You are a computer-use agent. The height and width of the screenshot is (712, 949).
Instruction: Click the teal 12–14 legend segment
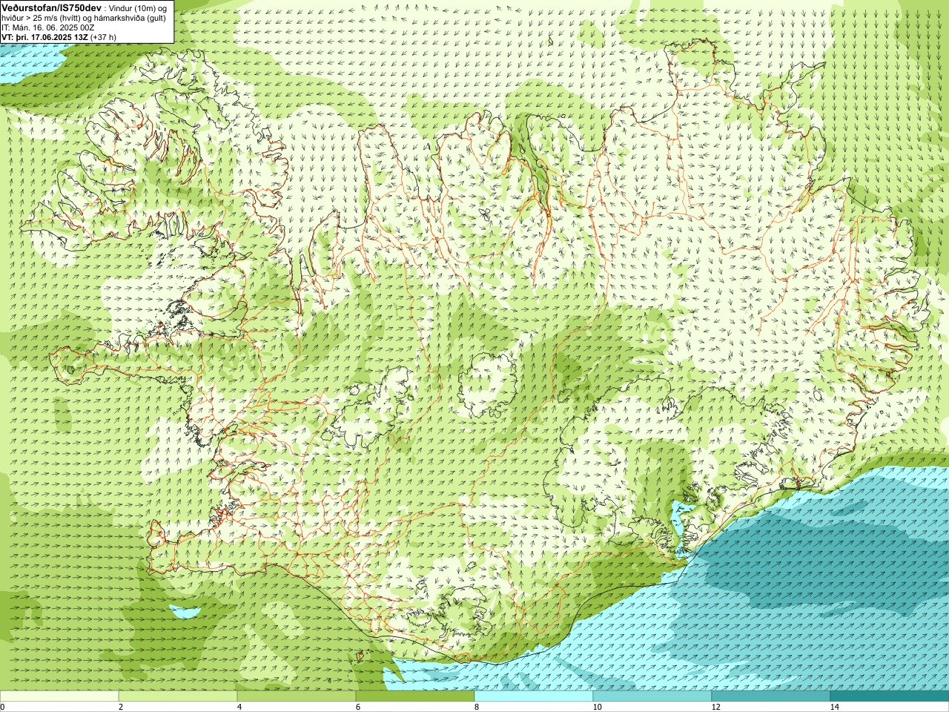(x=771, y=696)
